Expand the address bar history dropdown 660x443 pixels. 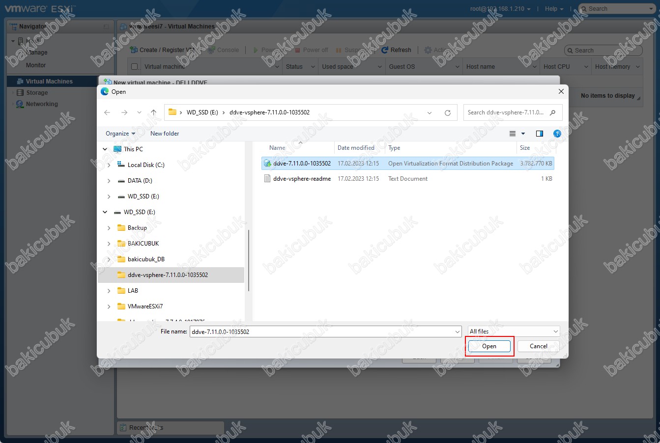coord(430,112)
